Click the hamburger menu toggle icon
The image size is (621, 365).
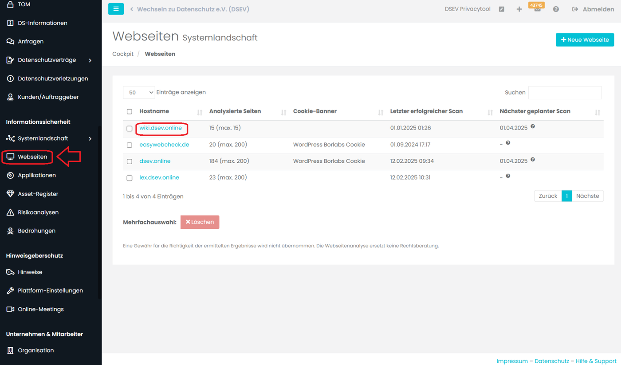pos(116,9)
